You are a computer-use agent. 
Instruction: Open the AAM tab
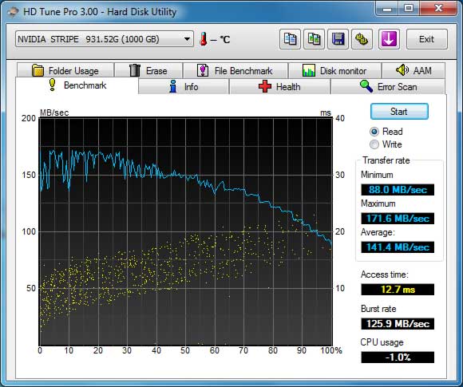pos(414,70)
